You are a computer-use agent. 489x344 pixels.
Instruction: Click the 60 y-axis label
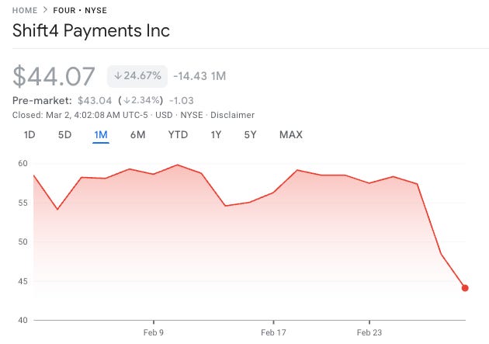(x=23, y=163)
